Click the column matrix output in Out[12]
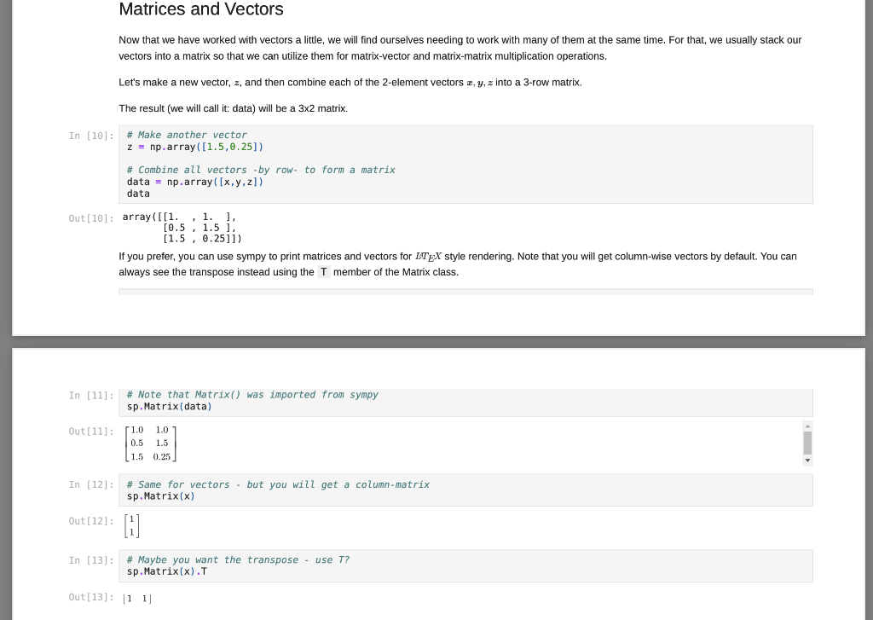The width and height of the screenshot is (873, 620). click(x=132, y=526)
